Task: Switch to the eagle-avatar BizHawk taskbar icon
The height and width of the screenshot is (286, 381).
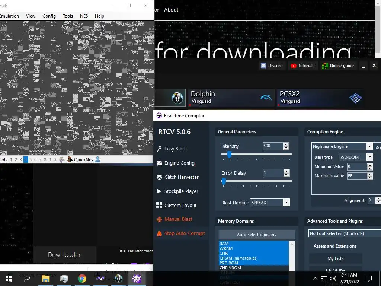Action: (x=119, y=279)
